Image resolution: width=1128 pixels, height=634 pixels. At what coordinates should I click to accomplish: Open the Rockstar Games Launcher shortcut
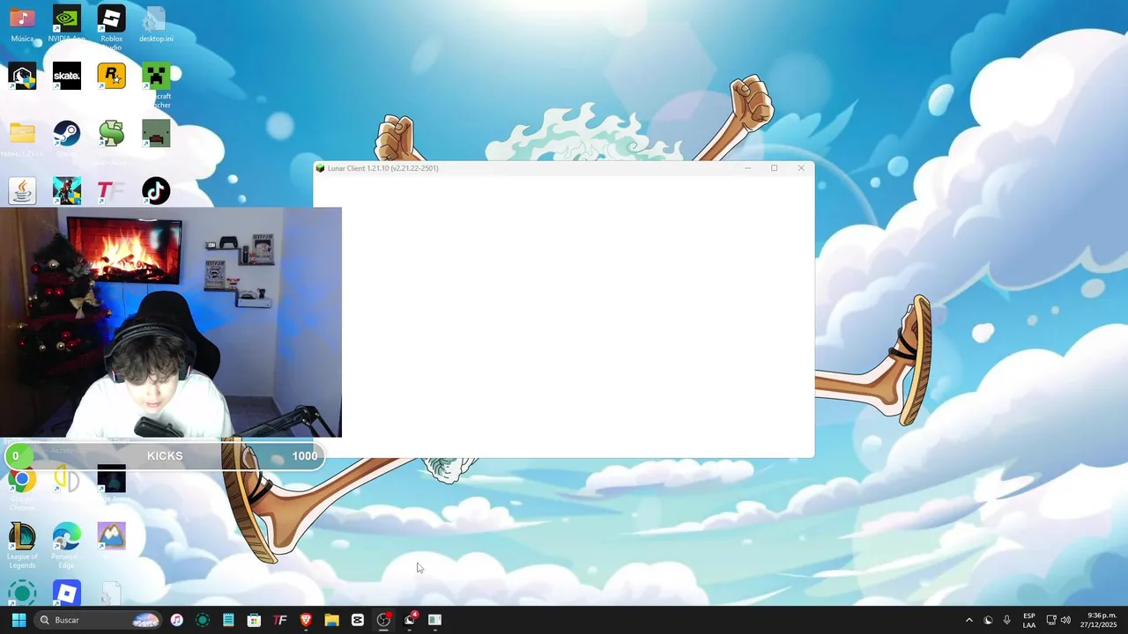pos(111,76)
